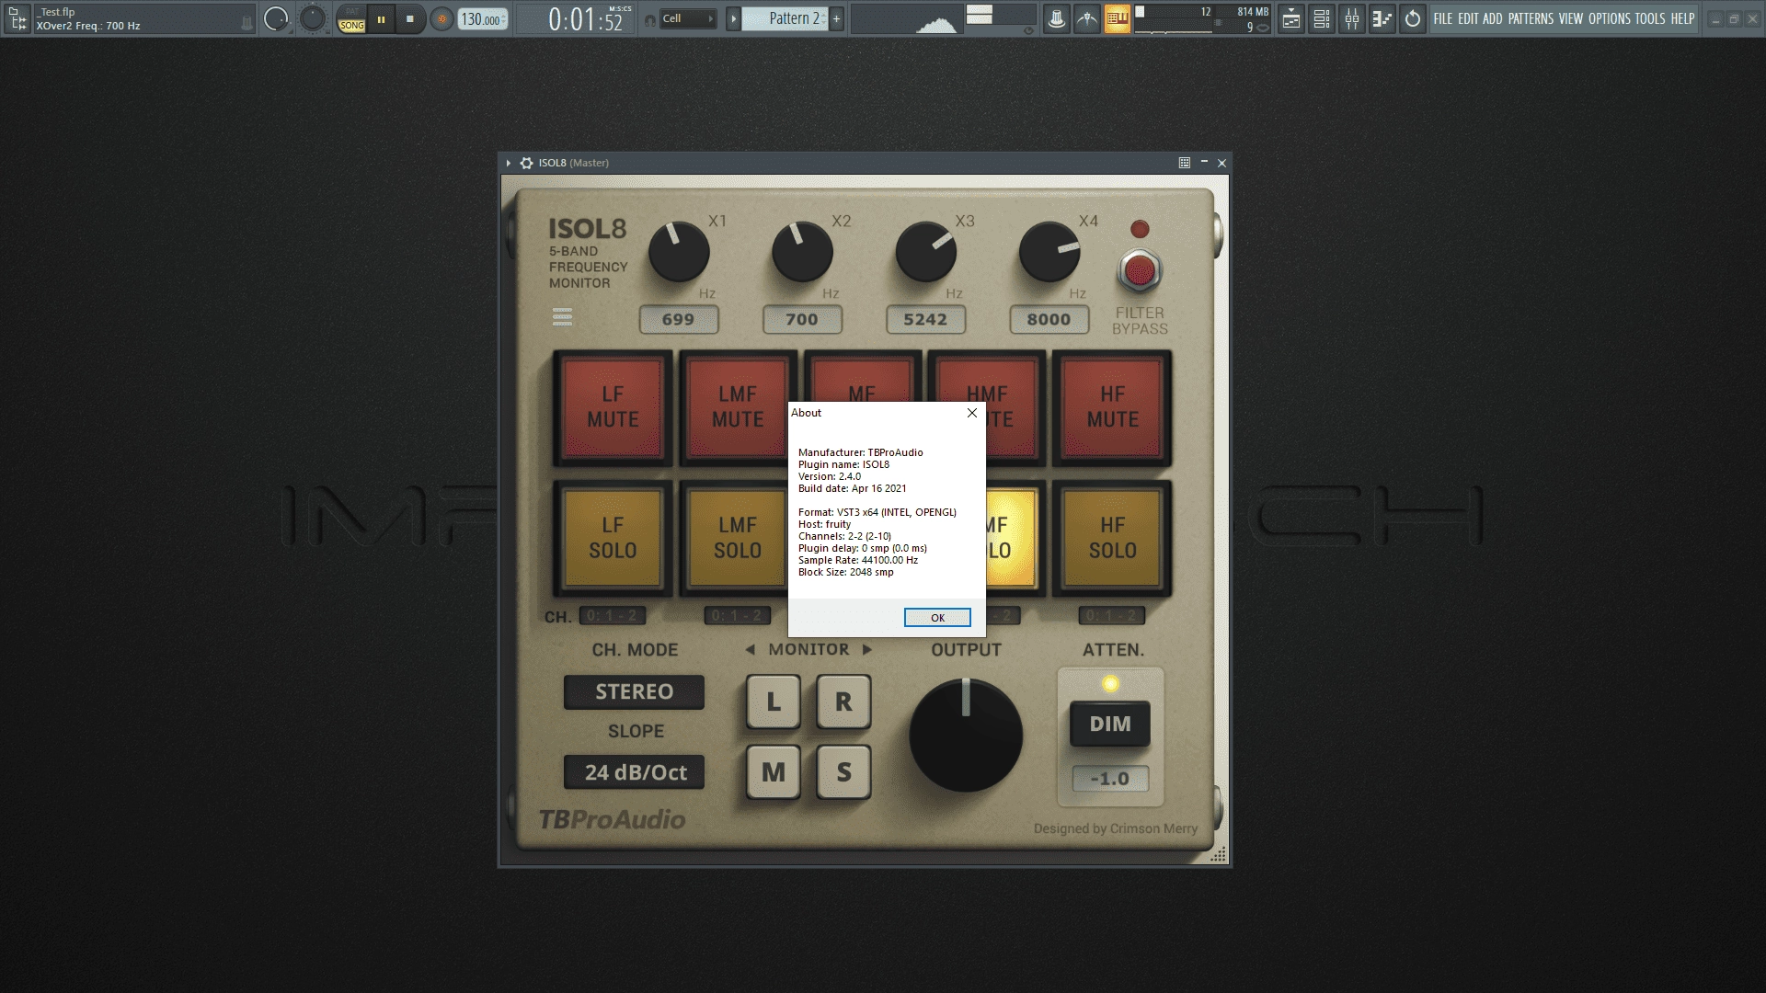Click previous monitor arrow left of MONITOR

[751, 650]
